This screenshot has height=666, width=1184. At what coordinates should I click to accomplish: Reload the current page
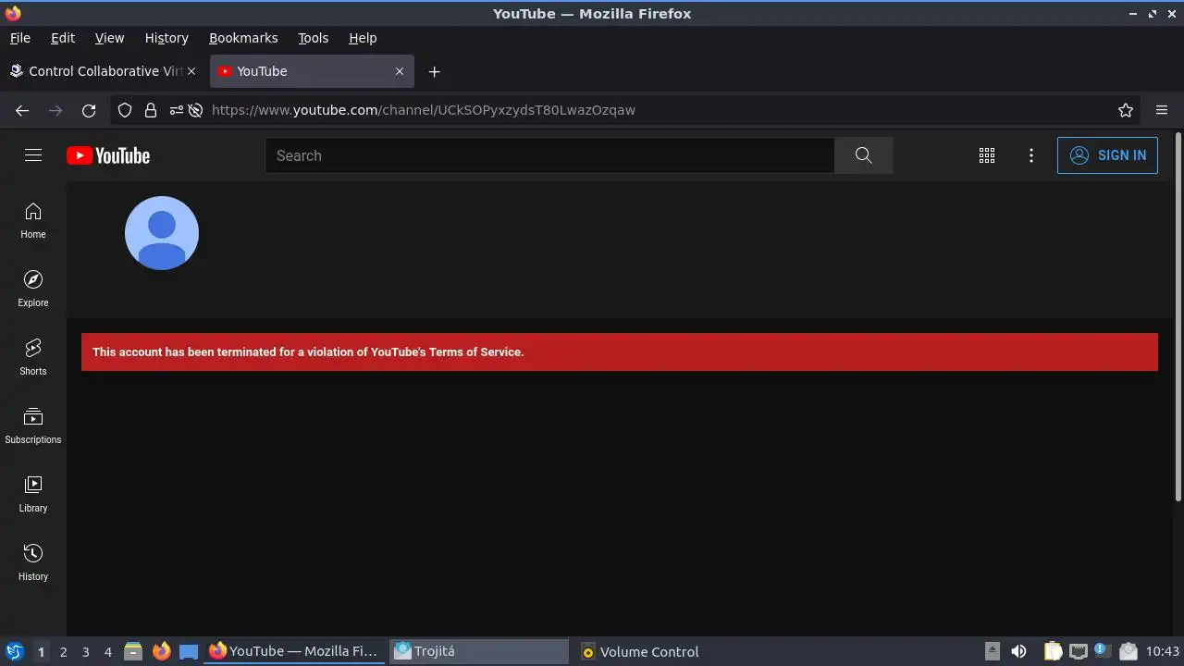89,110
